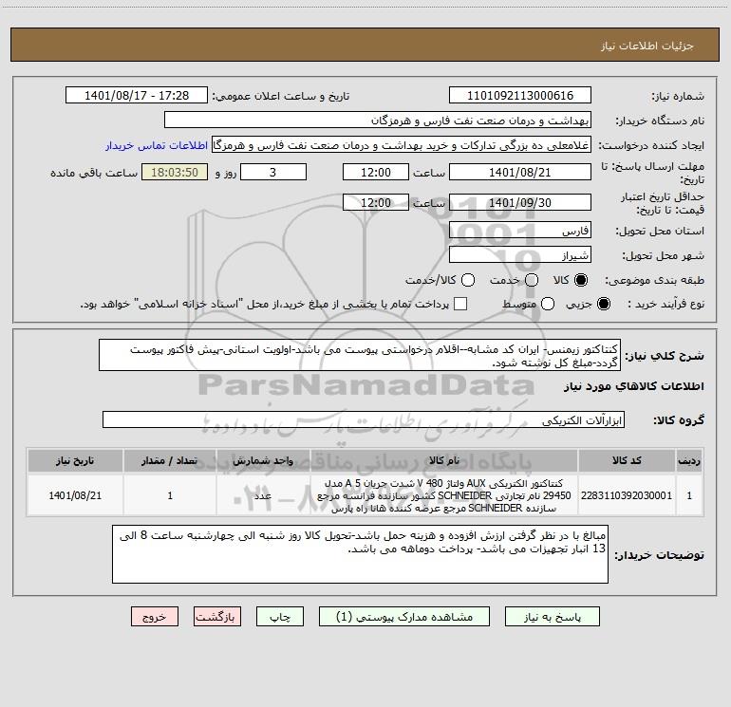The width and height of the screenshot is (731, 707).
Task: Select the خدمت radio button
Action: 532,280
